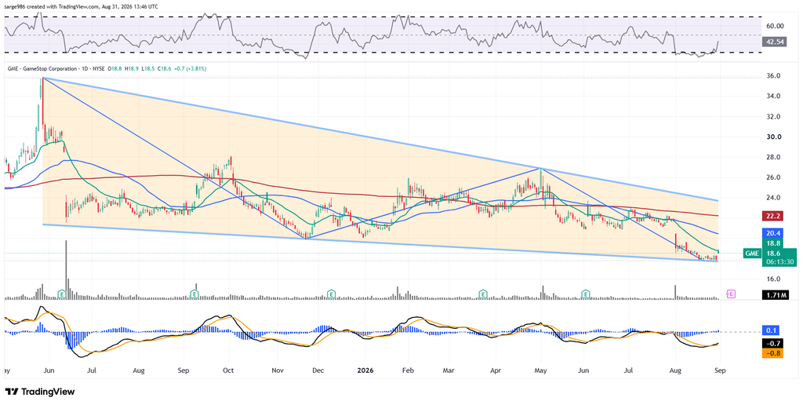
Task: Click the TradingView logo at bottom left
Action: (40, 392)
